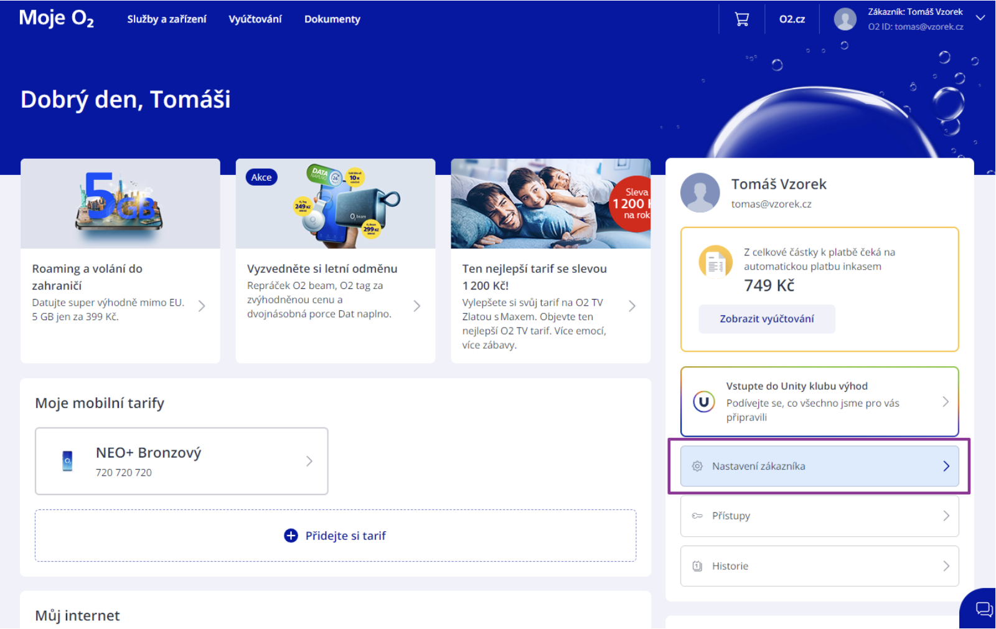Click the plus icon to add tariff
This screenshot has height=629, width=996.
291,536
